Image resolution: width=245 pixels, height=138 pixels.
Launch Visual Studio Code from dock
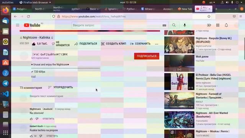pos(5,94)
